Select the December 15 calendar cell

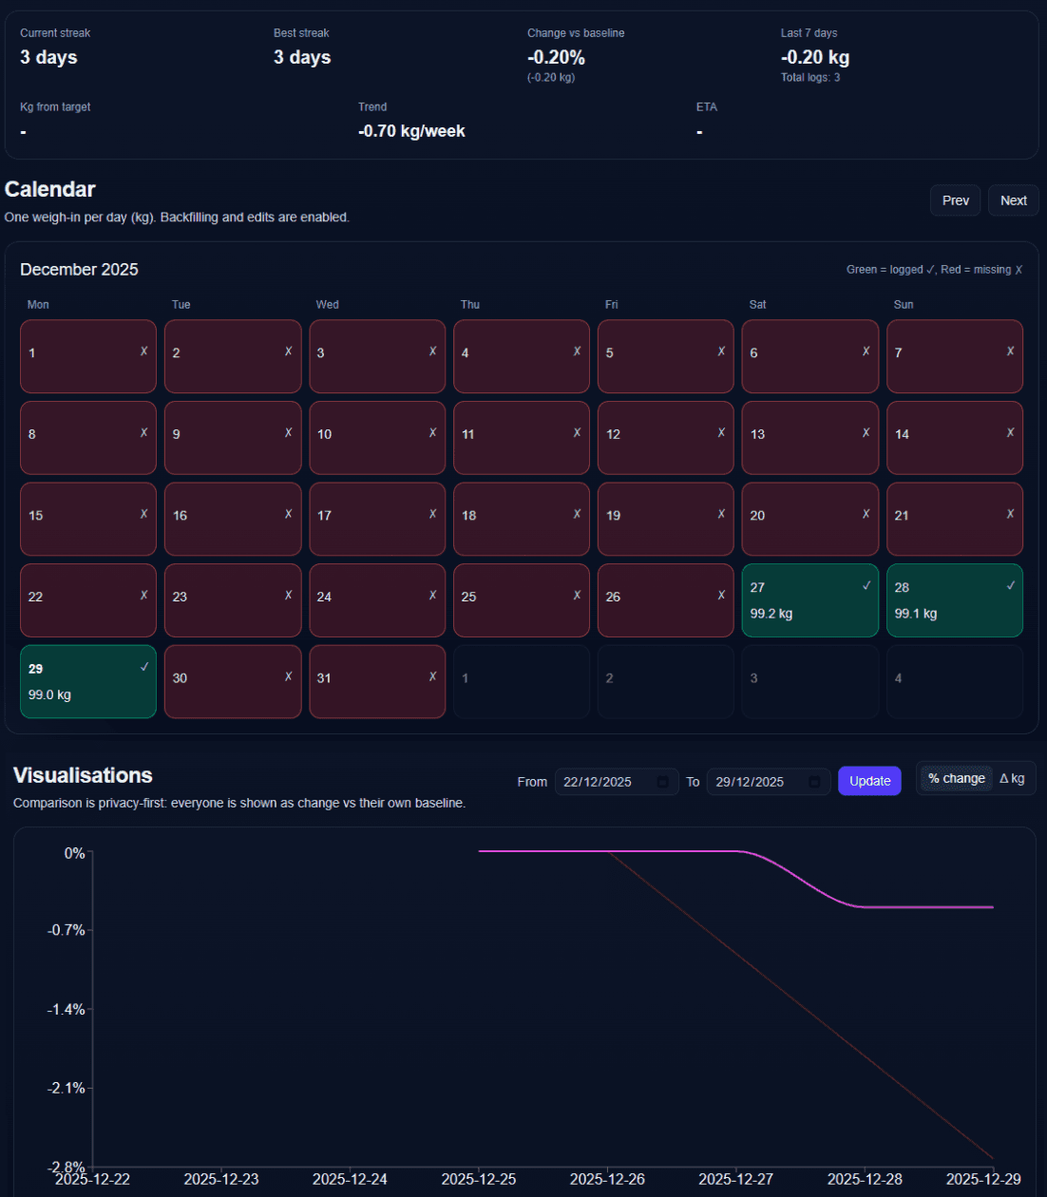(87, 520)
